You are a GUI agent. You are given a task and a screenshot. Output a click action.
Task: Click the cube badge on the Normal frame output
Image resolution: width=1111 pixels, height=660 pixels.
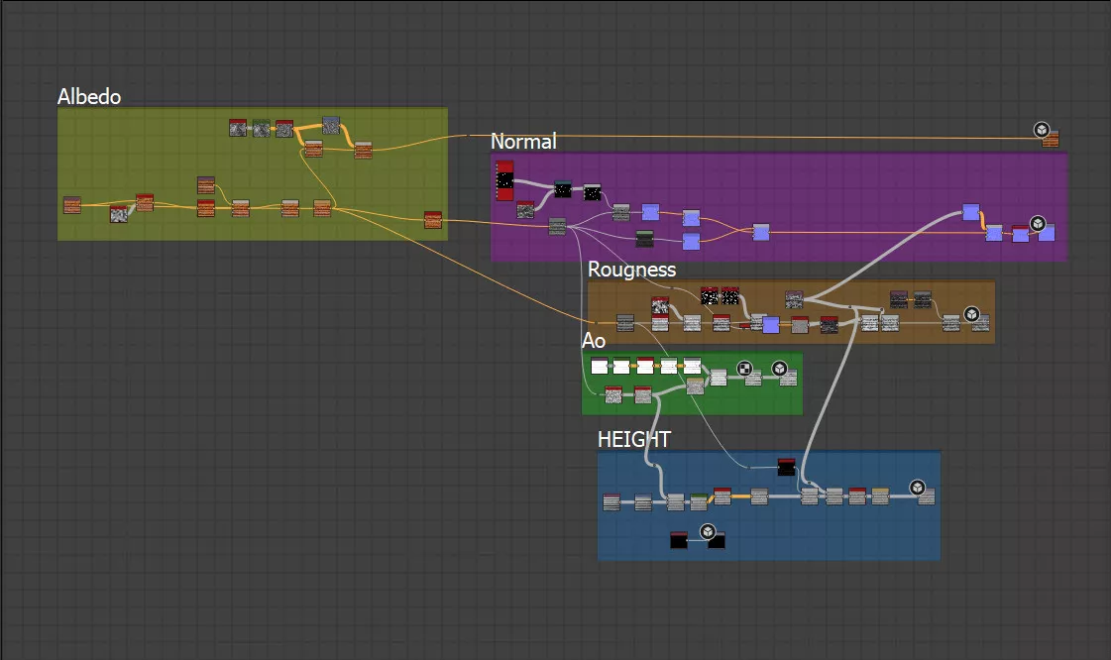[1038, 223]
